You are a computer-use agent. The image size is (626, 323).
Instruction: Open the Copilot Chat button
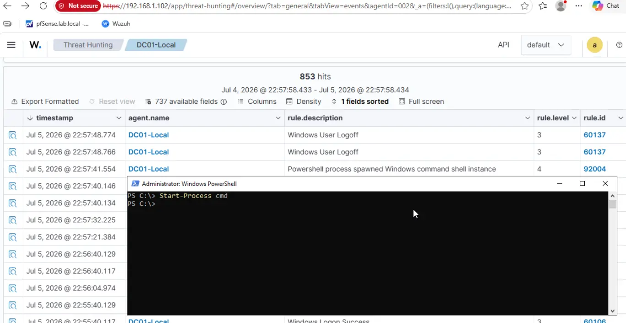[x=605, y=6]
